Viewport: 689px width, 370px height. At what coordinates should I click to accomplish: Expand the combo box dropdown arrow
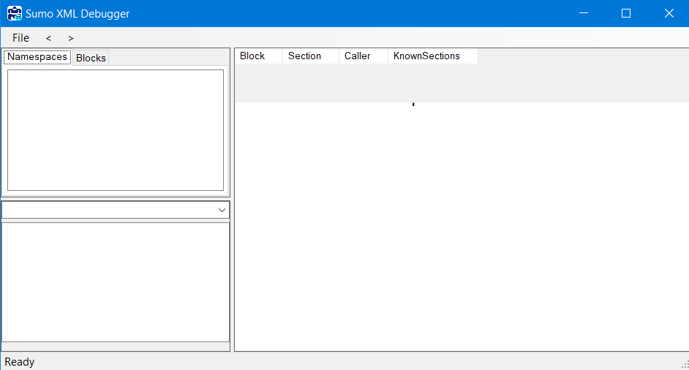tap(222, 210)
